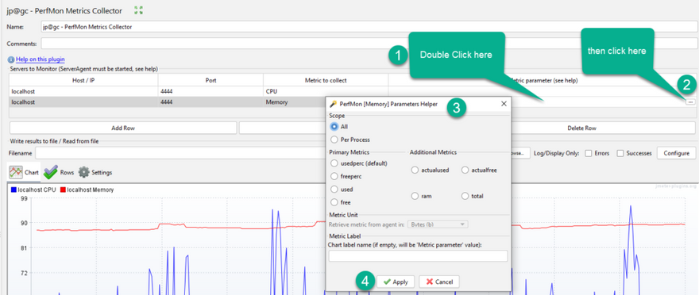Click the key icon in helper dialog title

[333, 104]
